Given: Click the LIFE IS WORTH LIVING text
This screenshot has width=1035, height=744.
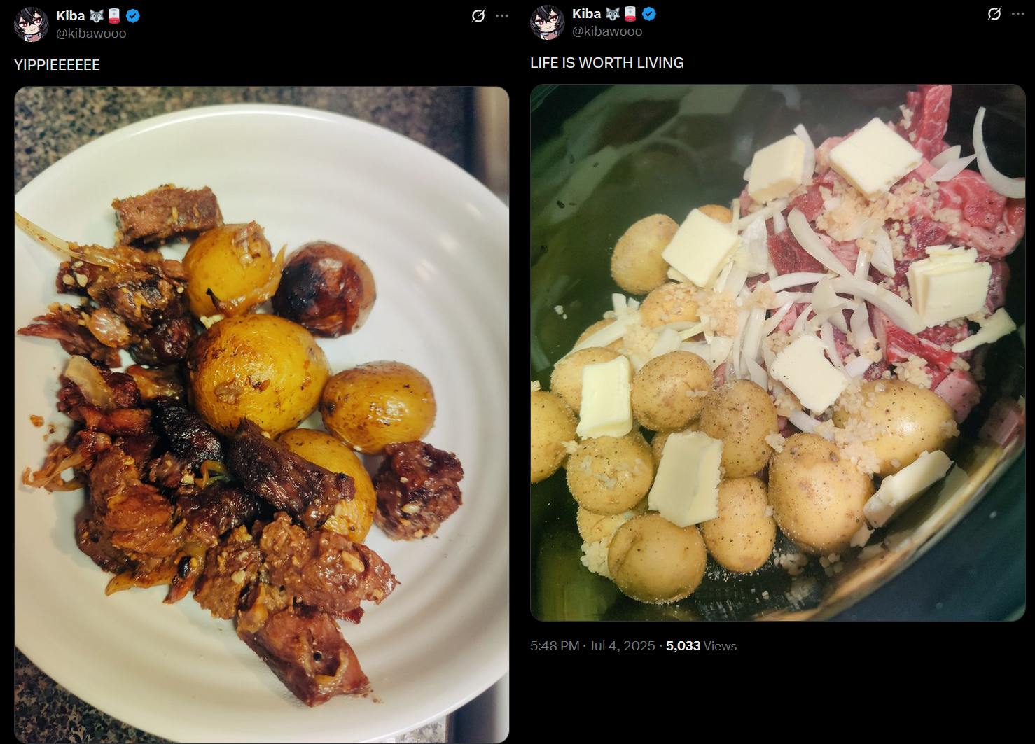Looking at the screenshot, I should pos(607,63).
